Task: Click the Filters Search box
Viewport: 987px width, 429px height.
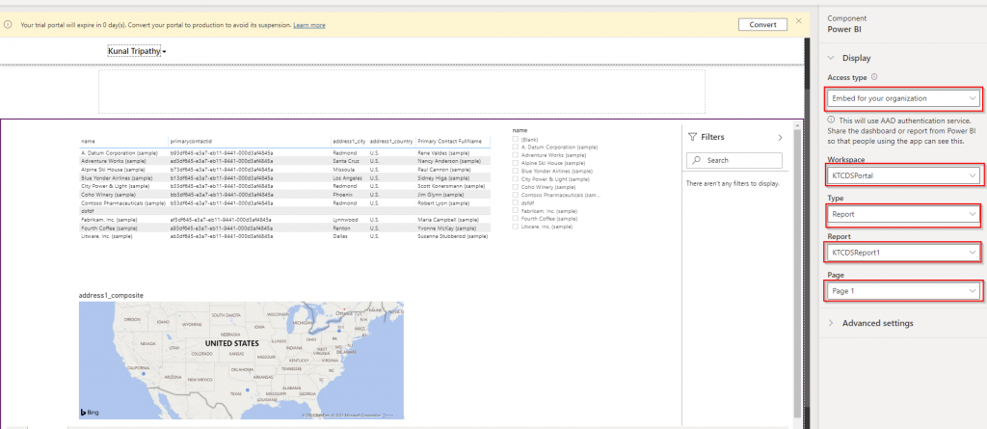Action: click(734, 161)
